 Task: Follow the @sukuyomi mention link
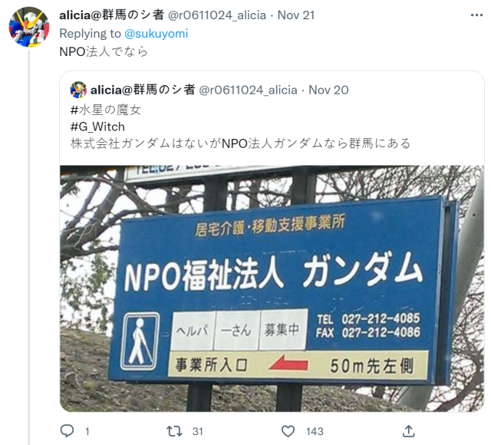click(157, 34)
